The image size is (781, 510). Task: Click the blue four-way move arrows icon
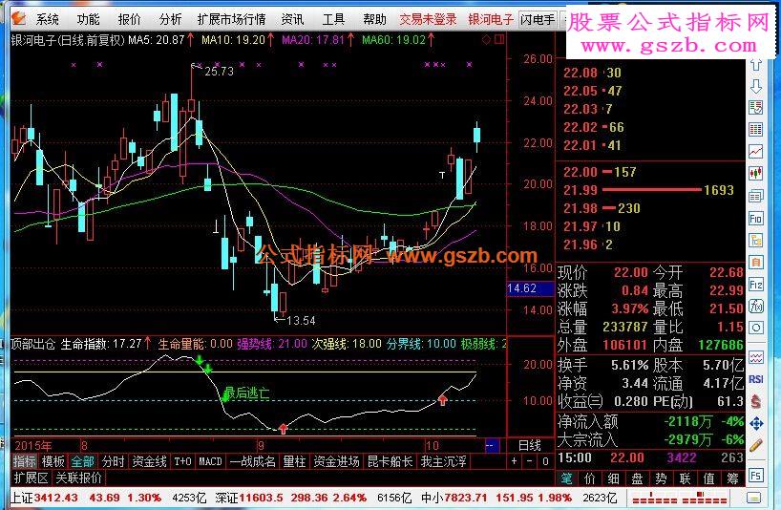click(756, 423)
